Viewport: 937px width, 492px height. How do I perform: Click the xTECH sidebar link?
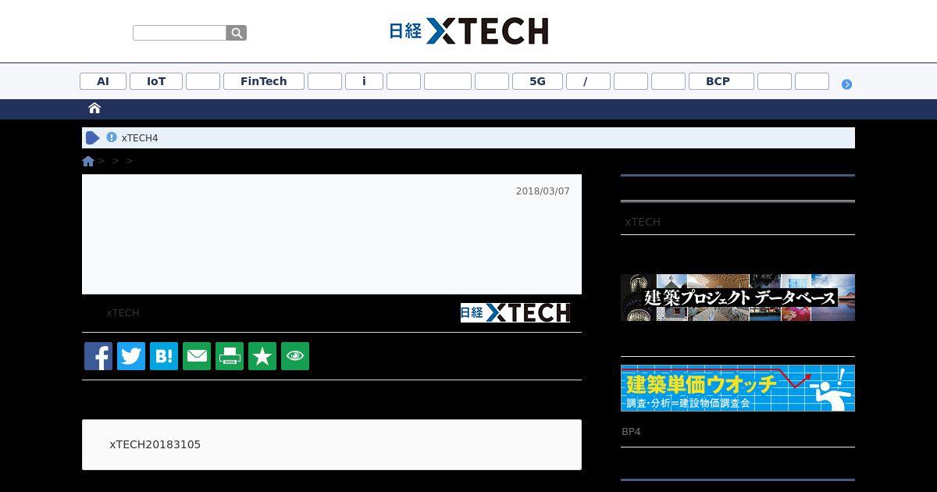643,222
